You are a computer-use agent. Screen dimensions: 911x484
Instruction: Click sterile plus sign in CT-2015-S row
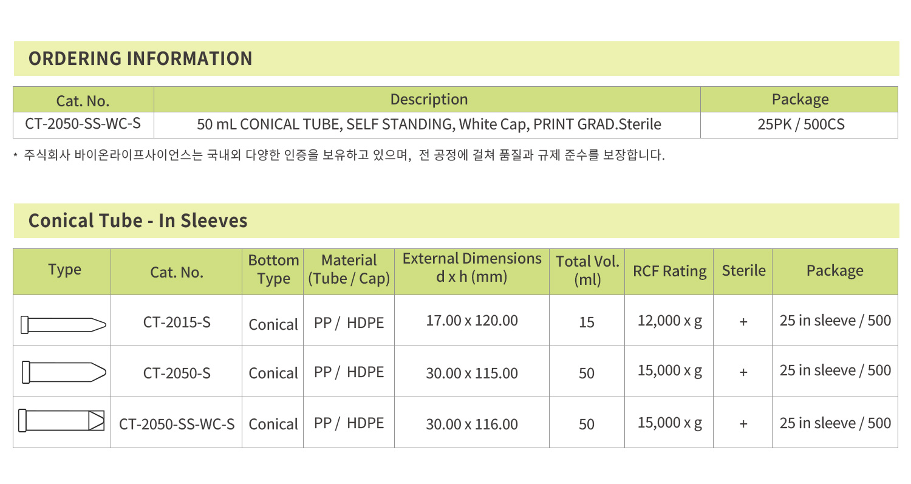pyautogui.click(x=743, y=323)
